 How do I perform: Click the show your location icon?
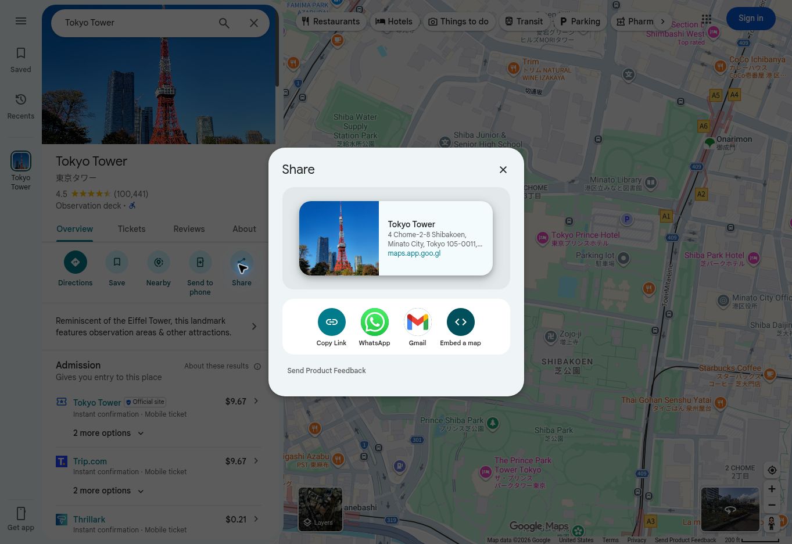tap(772, 470)
